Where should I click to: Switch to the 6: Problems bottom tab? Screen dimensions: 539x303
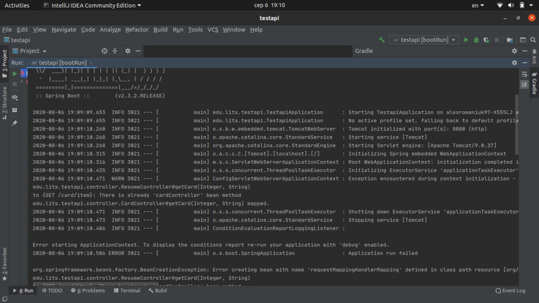(88, 290)
